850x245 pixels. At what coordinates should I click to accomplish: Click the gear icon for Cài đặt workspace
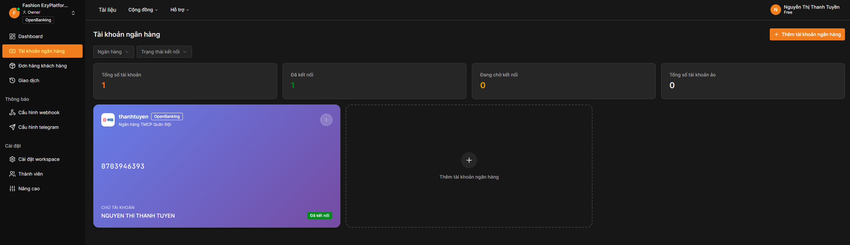click(12, 159)
